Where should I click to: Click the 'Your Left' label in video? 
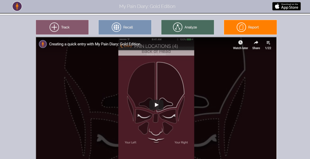click(x=130, y=142)
